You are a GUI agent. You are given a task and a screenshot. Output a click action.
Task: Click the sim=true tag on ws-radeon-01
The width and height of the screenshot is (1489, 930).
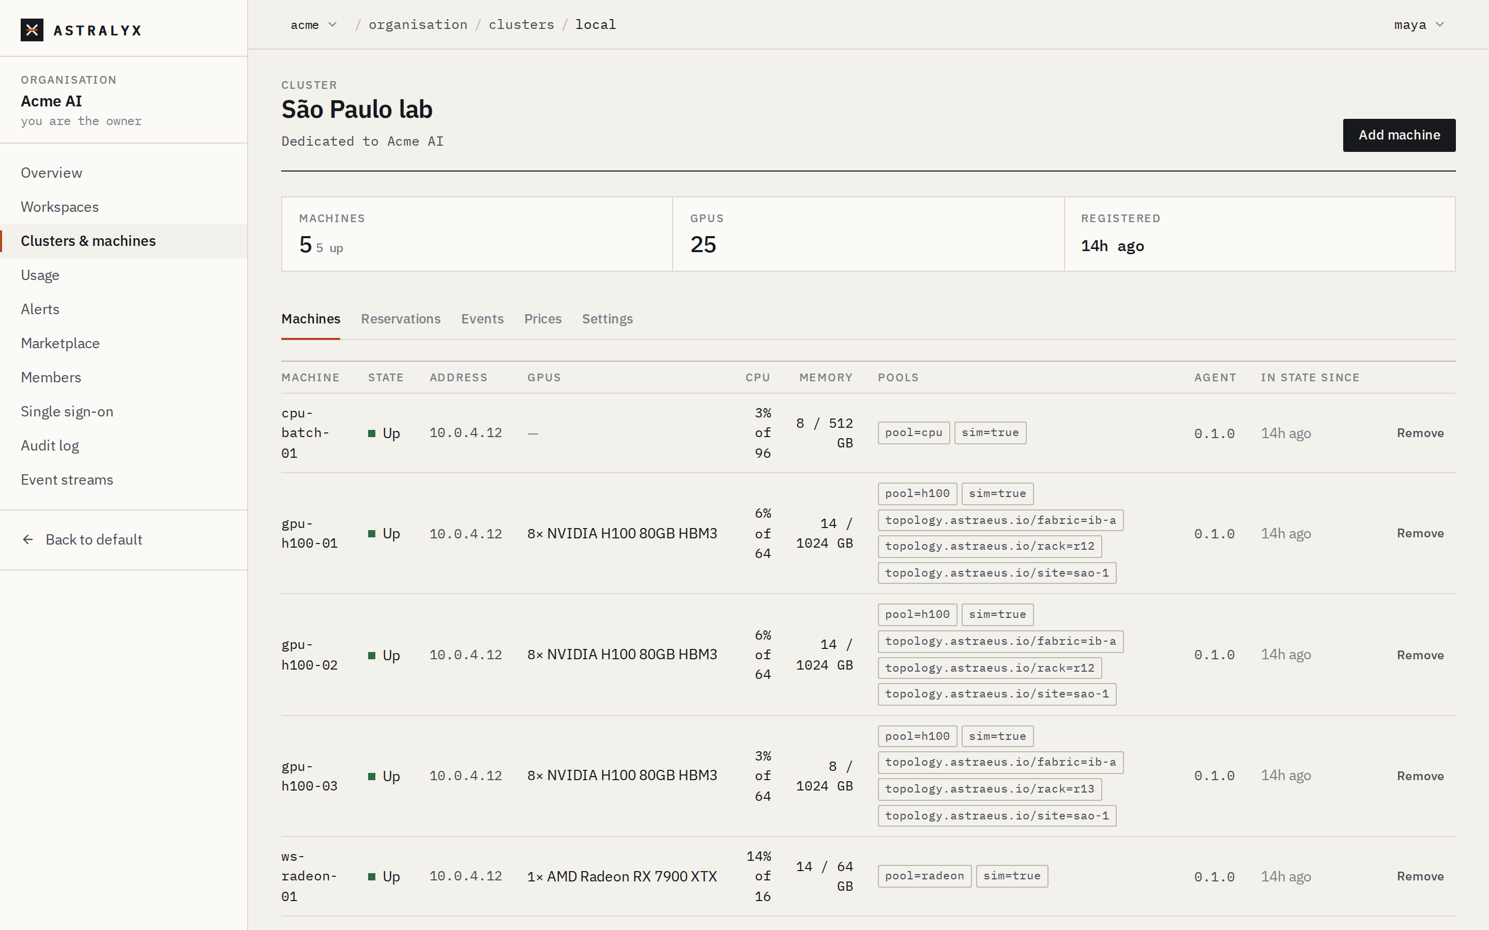click(x=1011, y=876)
